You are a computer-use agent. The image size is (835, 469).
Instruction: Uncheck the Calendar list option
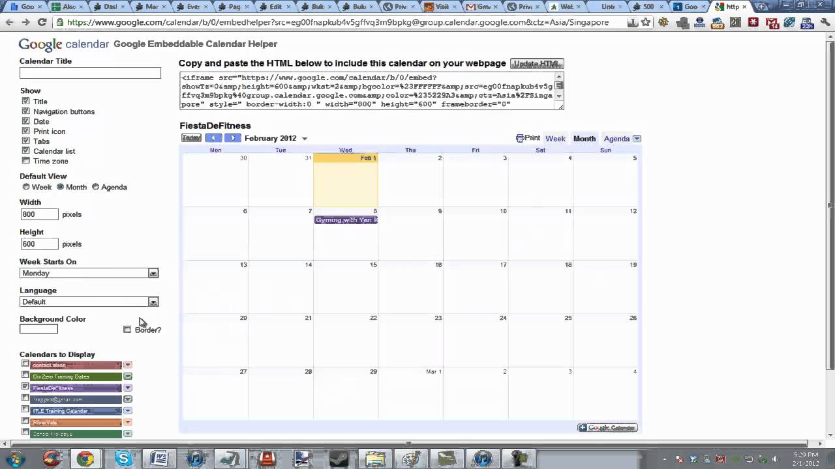[26, 150]
